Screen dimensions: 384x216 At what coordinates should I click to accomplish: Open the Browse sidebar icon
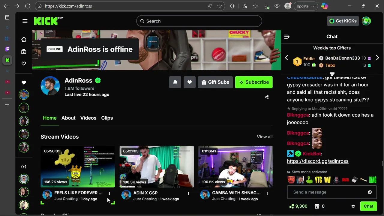coord(24,52)
